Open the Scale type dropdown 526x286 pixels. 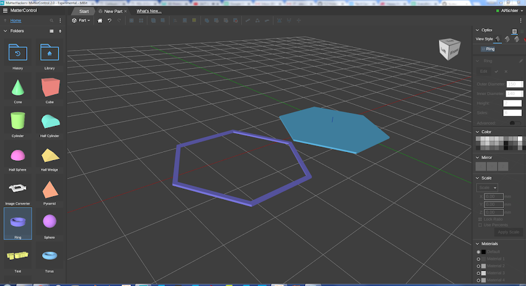(487, 188)
